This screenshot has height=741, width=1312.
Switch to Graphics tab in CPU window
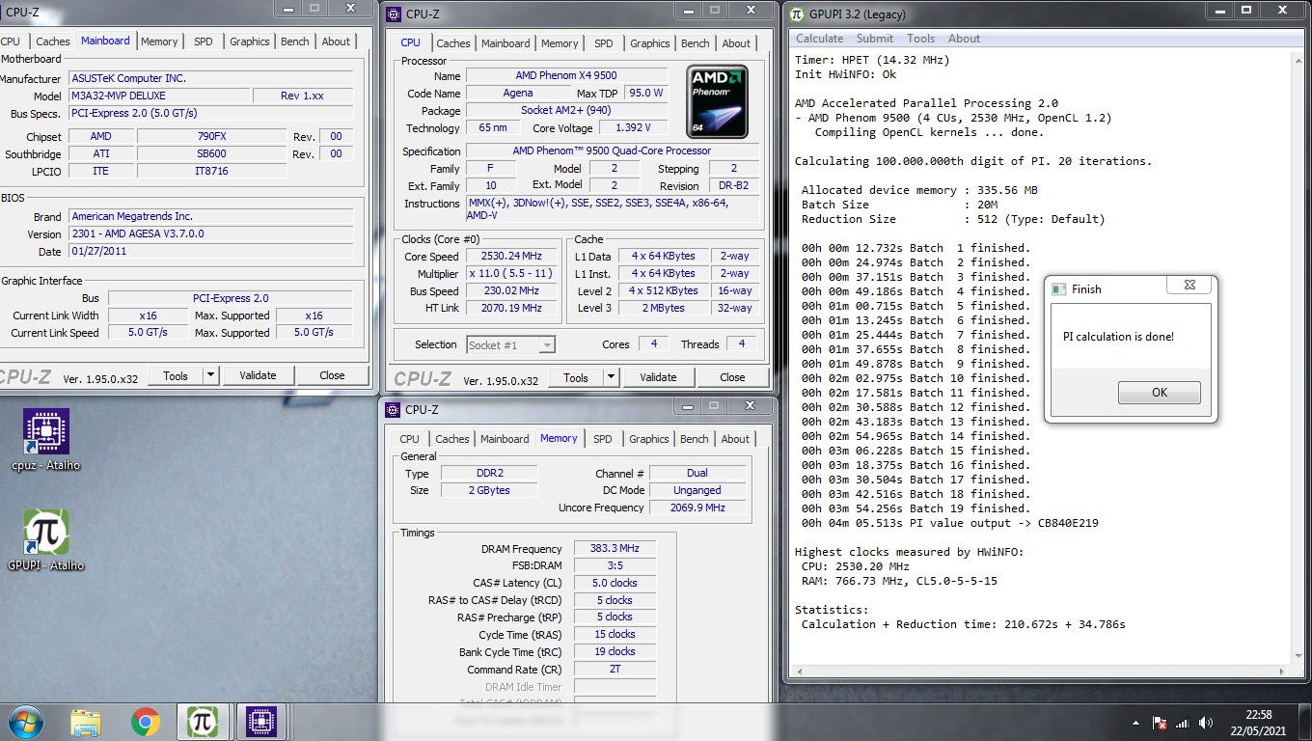coord(649,43)
